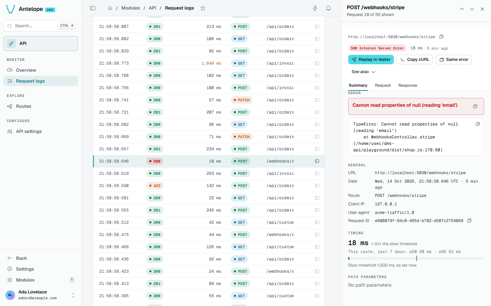The image size is (491, 306).
Task: Open detail panel for 21:58:58.395 row
Action: pos(317,296)
